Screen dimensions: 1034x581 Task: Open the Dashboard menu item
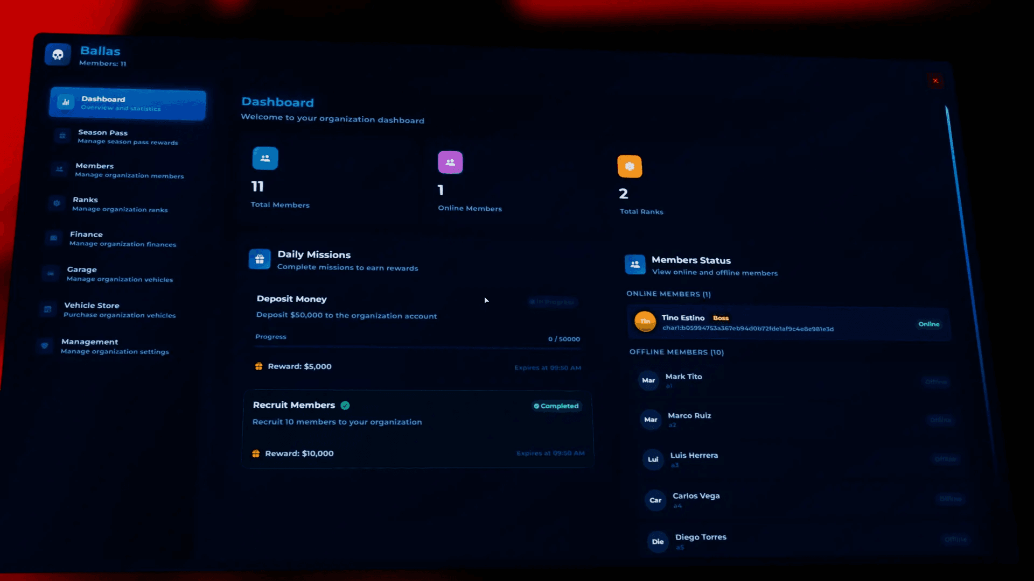click(x=127, y=103)
